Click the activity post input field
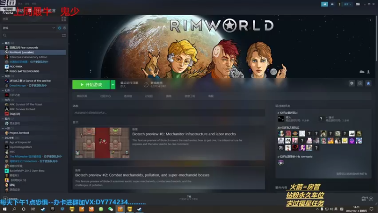Image resolution: width=378 pixels, height=213 pixels. coord(169,113)
